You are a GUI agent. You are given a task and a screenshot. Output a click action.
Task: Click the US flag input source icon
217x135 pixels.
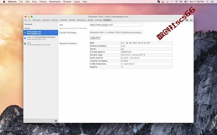pos(181,2)
